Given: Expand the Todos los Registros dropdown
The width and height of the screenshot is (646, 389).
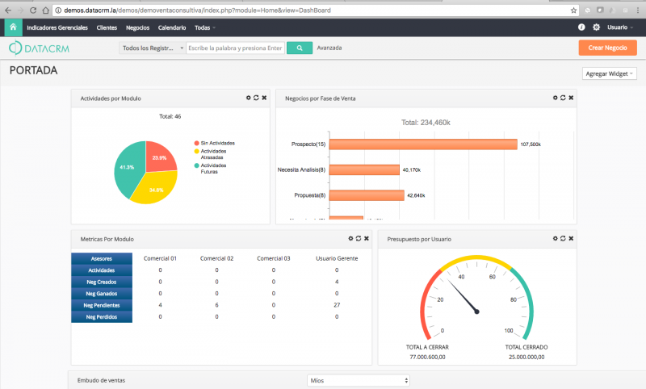Looking at the screenshot, I should (x=152, y=48).
